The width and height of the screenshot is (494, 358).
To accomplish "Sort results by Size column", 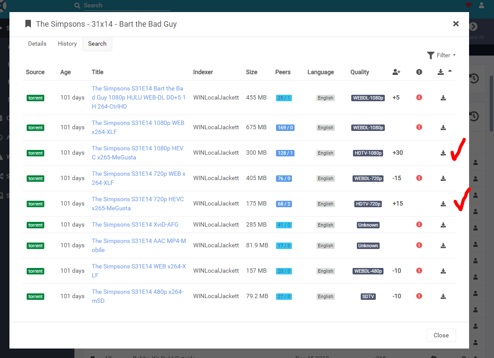I will click(252, 72).
